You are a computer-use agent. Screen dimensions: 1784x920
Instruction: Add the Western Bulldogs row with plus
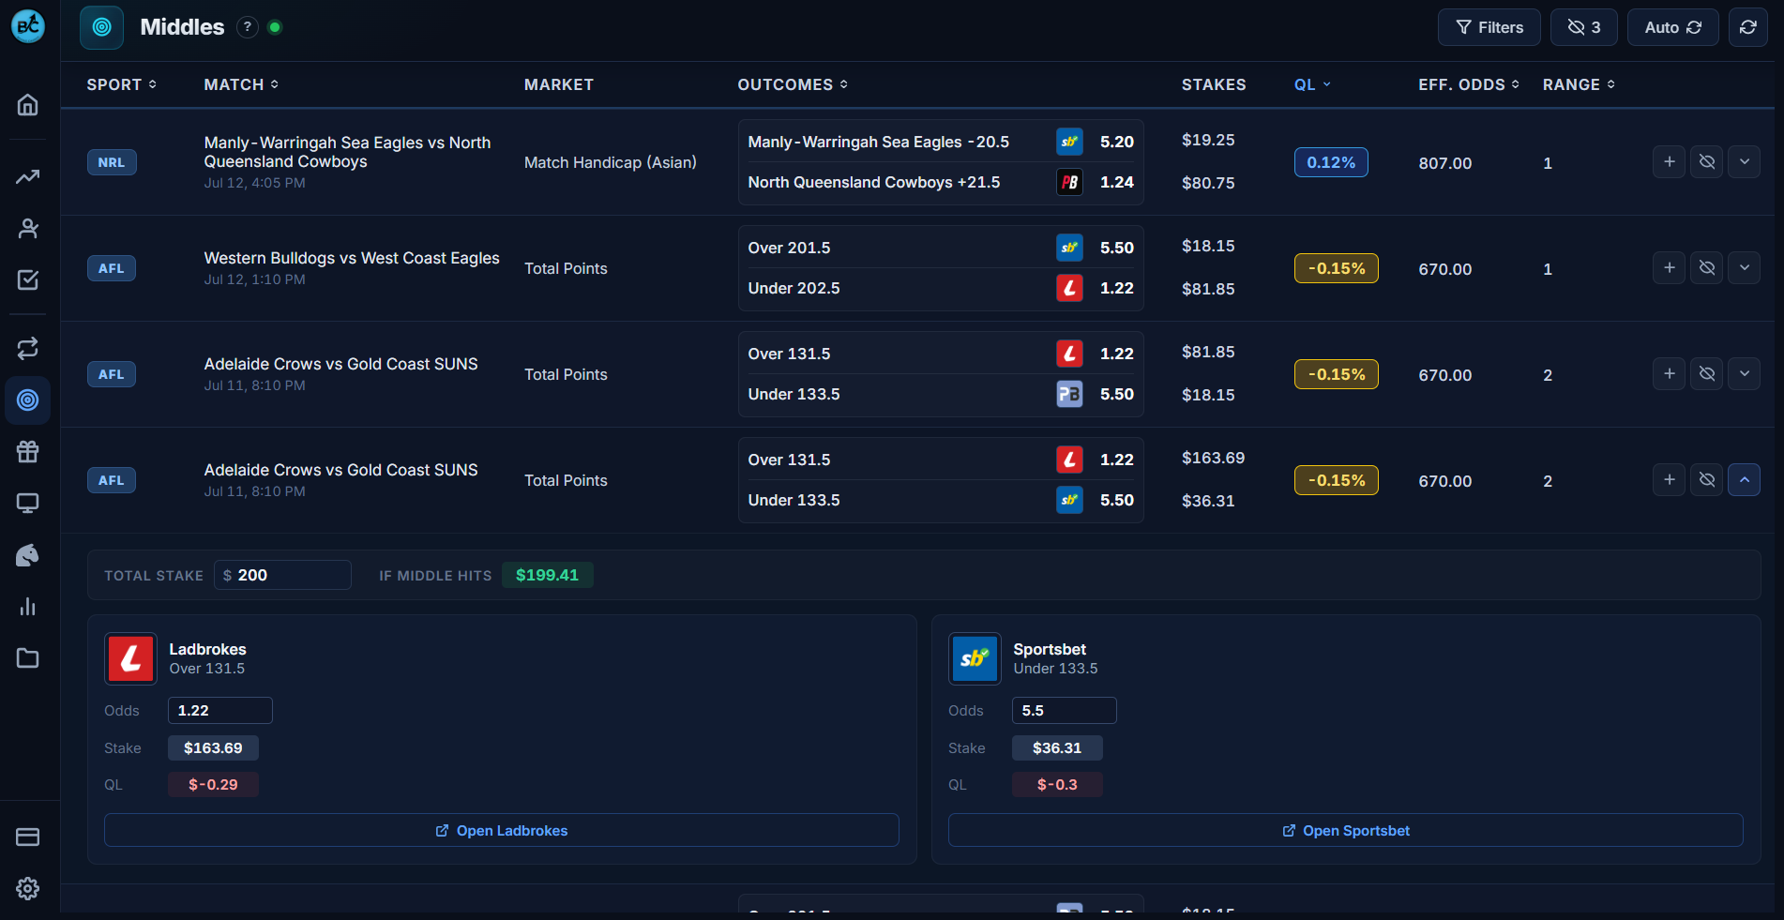[1669, 268]
